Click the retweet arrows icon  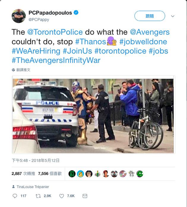click(38, 196)
